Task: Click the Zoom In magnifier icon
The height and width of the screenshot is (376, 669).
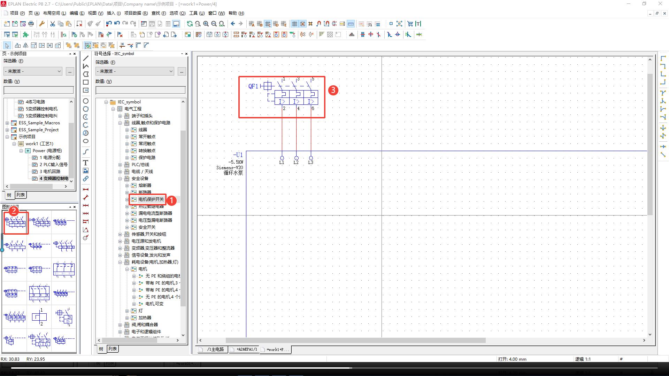Action: (x=206, y=24)
